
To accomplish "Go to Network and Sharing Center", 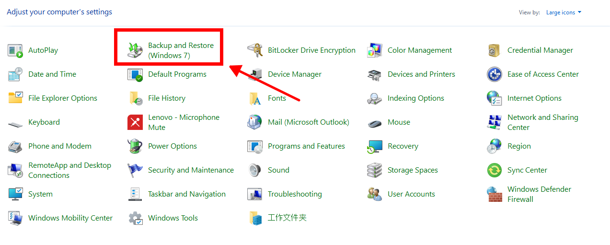I will [x=542, y=122].
